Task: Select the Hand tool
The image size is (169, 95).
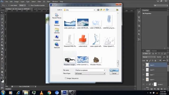Action: pyautogui.click(x=2, y=72)
